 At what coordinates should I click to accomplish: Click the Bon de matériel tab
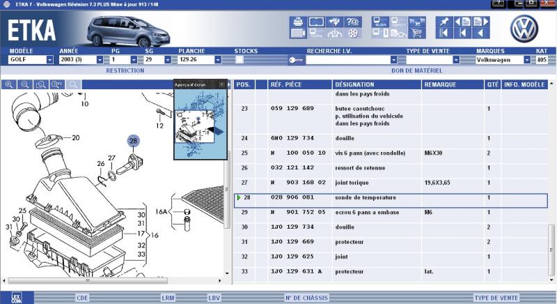pyautogui.click(x=417, y=70)
